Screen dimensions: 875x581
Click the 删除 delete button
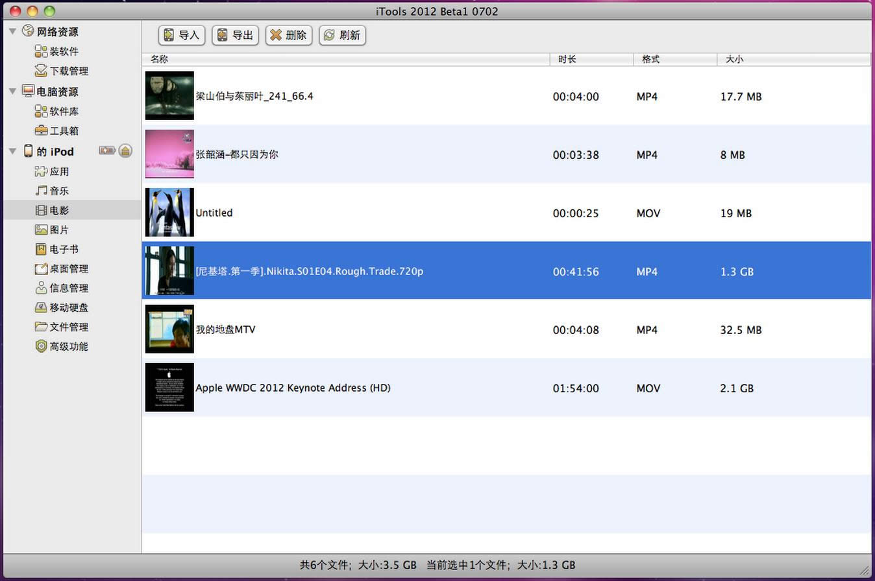point(289,35)
